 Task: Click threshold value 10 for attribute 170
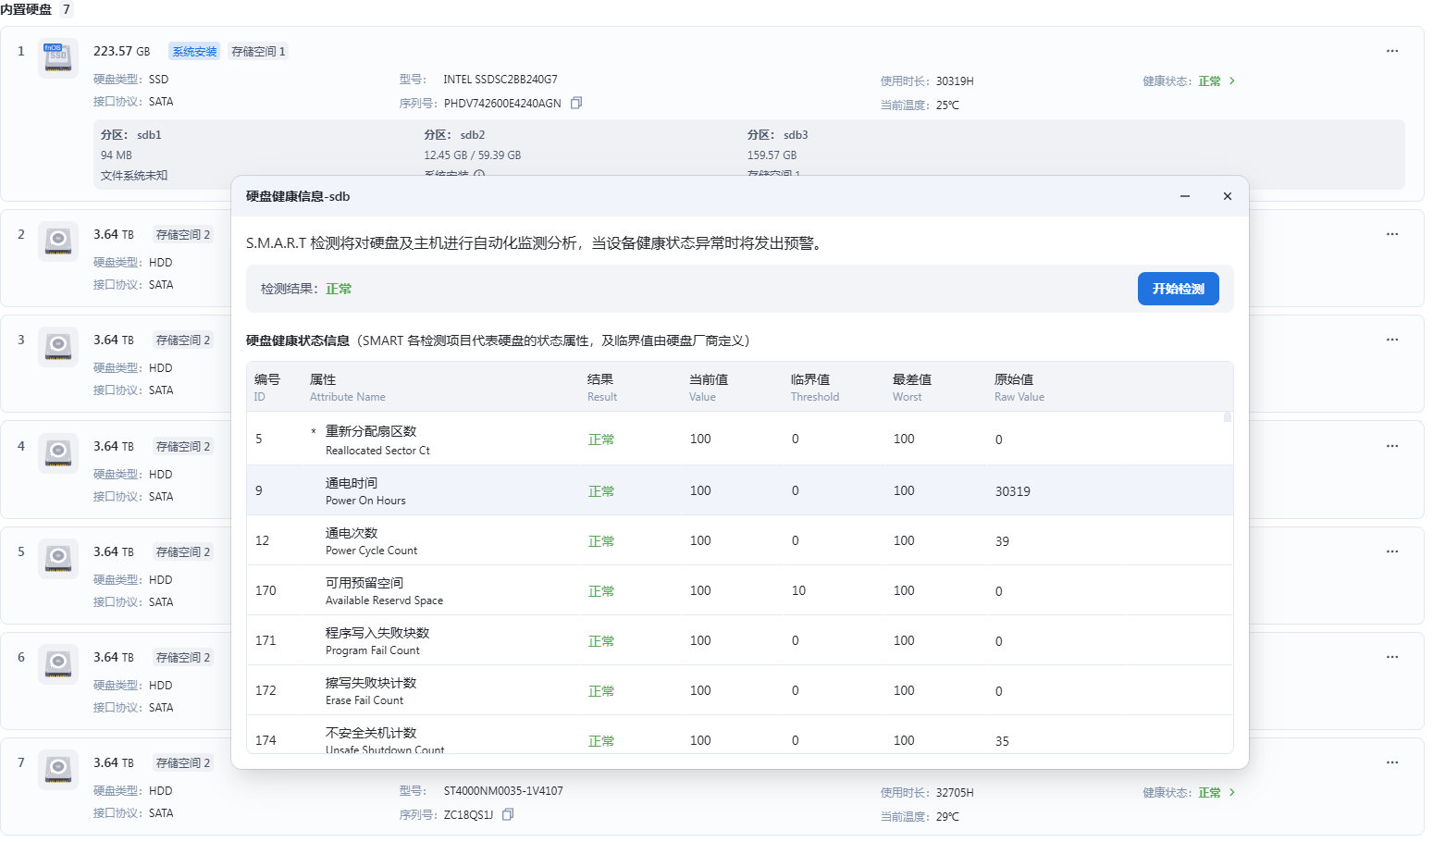pos(798,590)
